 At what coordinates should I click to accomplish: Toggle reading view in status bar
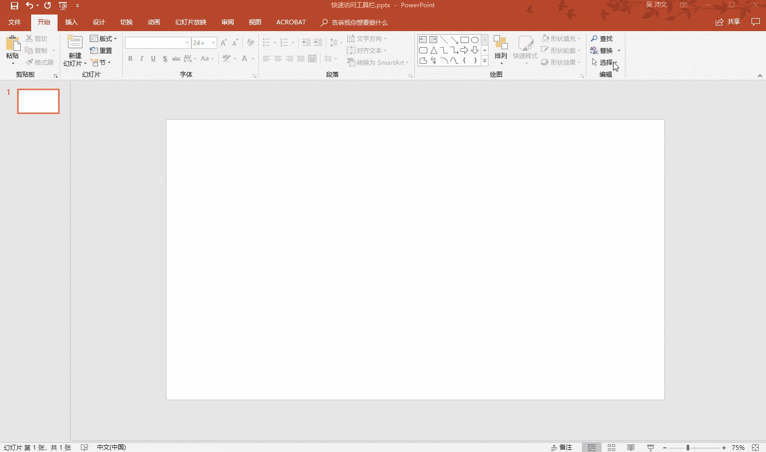[x=631, y=447]
